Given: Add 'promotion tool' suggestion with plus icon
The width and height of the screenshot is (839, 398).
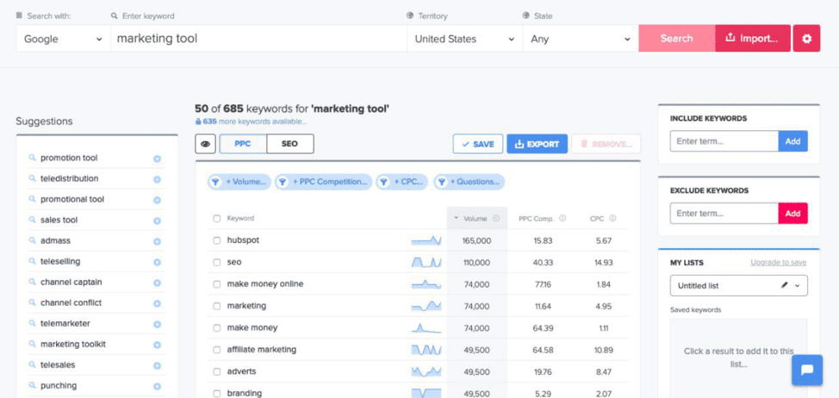Looking at the screenshot, I should tap(157, 159).
